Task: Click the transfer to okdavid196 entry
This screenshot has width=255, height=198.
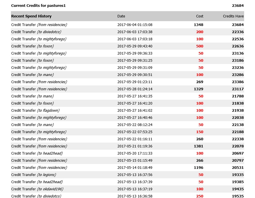Action: coord(37,189)
